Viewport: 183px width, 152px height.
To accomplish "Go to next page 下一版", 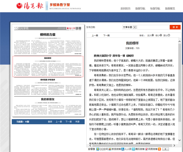I will click(x=69, y=122).
